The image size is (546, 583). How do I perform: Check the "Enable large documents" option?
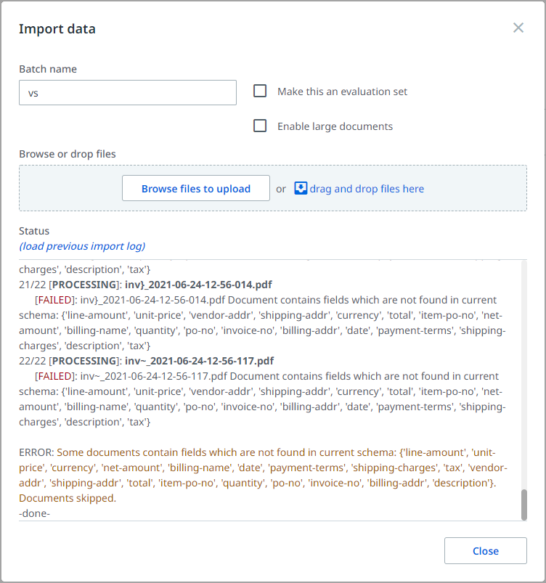click(x=259, y=125)
